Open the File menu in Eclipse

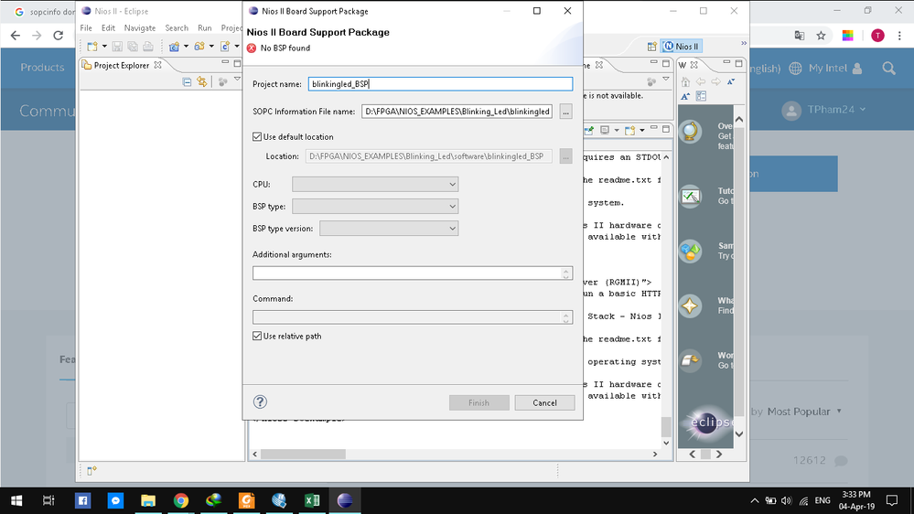(x=86, y=28)
